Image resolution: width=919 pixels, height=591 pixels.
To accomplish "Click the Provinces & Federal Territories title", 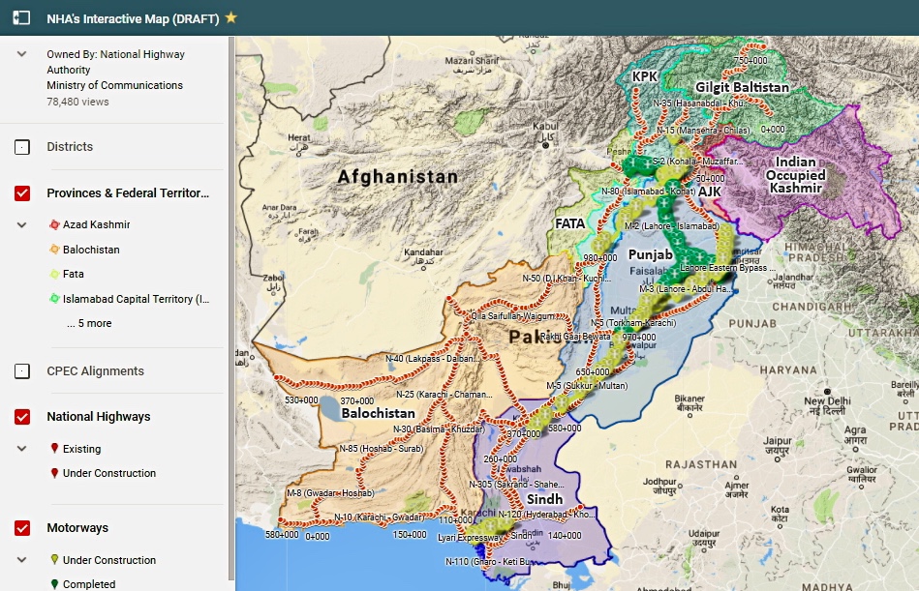I will pos(128,193).
